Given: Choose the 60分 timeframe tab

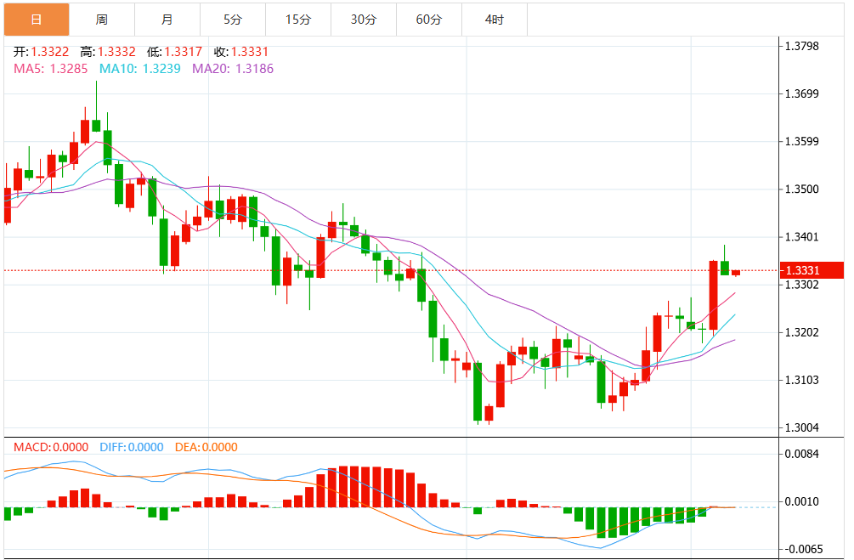Looking at the screenshot, I should 428,19.
